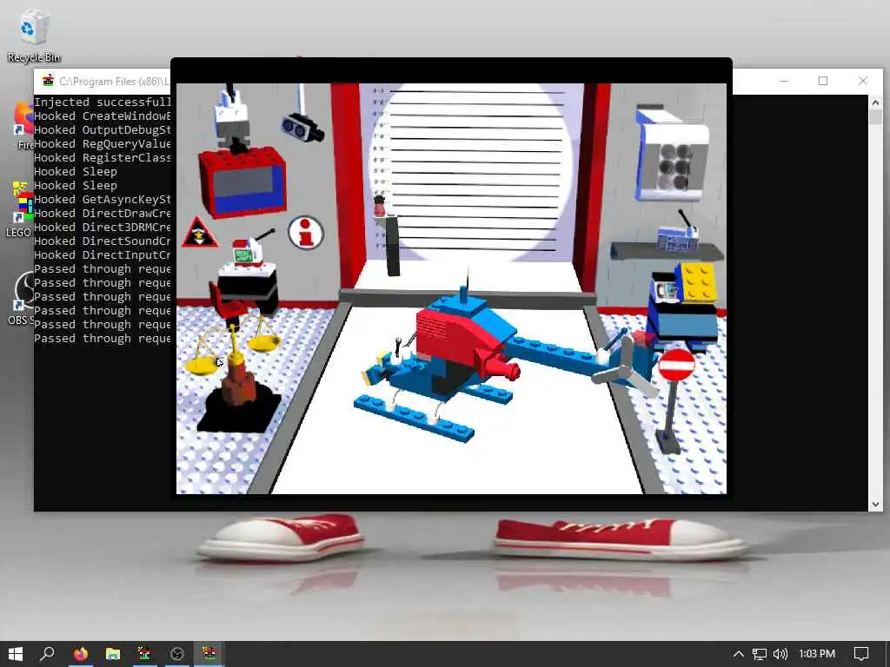
Task: Click the yellow LEGO brick on the blue stand
Action: (698, 282)
